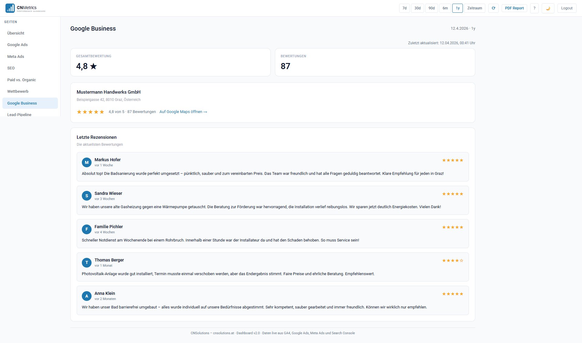Screen dimensions: 582x343
Task: Toggle dark mode via the moon icon
Action: click(548, 8)
